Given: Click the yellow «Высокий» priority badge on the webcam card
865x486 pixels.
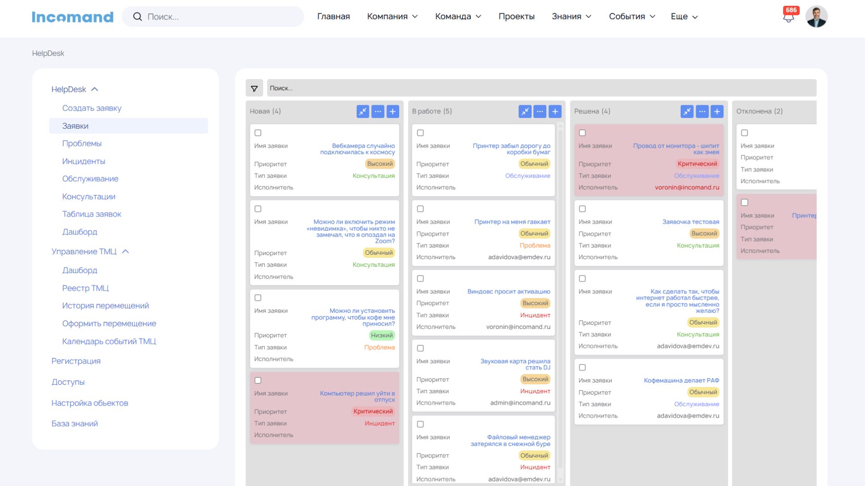Looking at the screenshot, I should (379, 164).
